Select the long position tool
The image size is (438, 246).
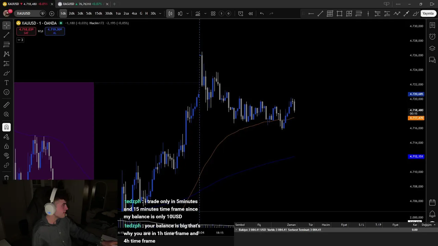pos(387,13)
